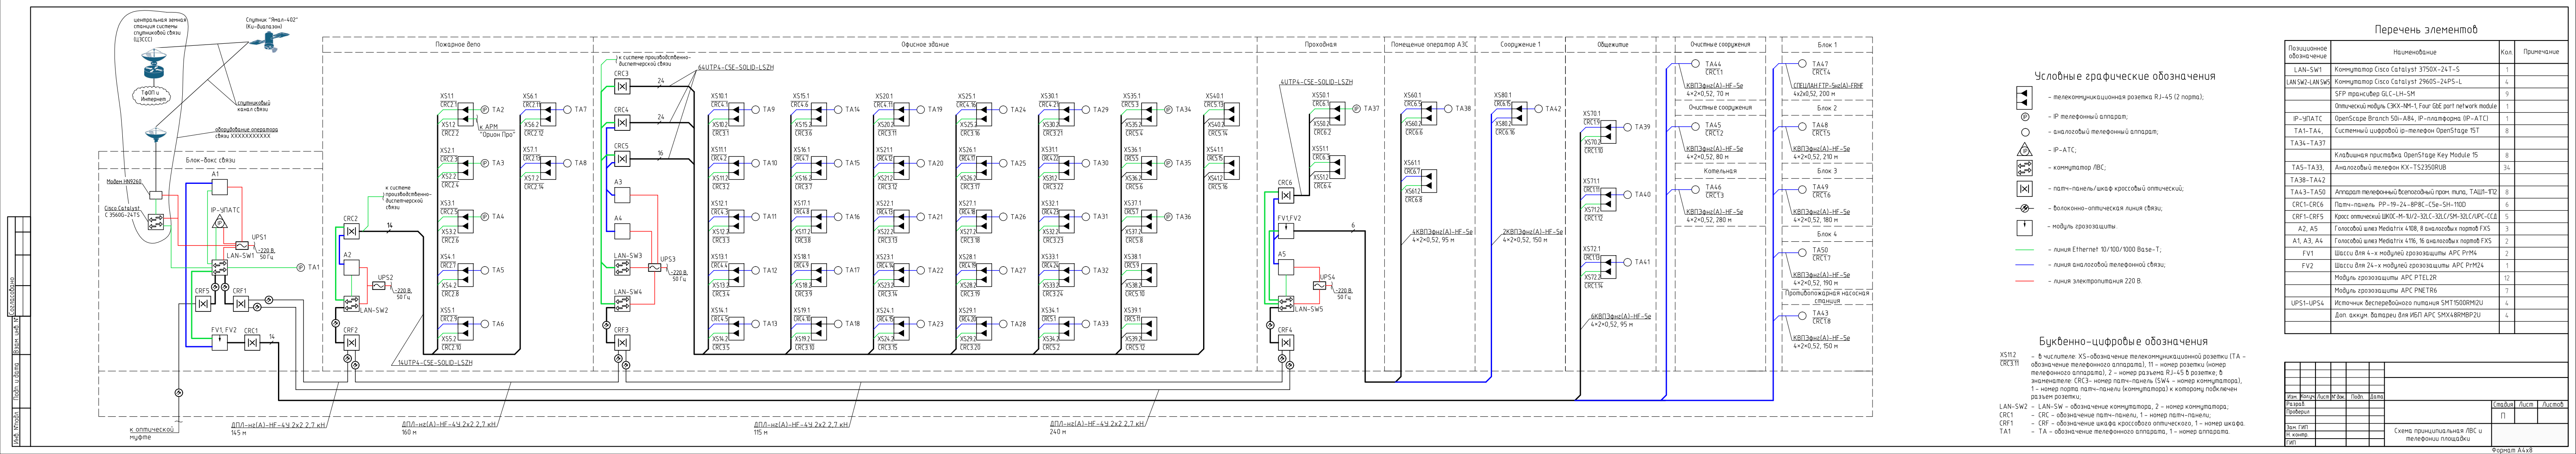Click the UPS3 symbol in Офисное здание
This screenshot has width=2576, height=454.
tap(654, 269)
